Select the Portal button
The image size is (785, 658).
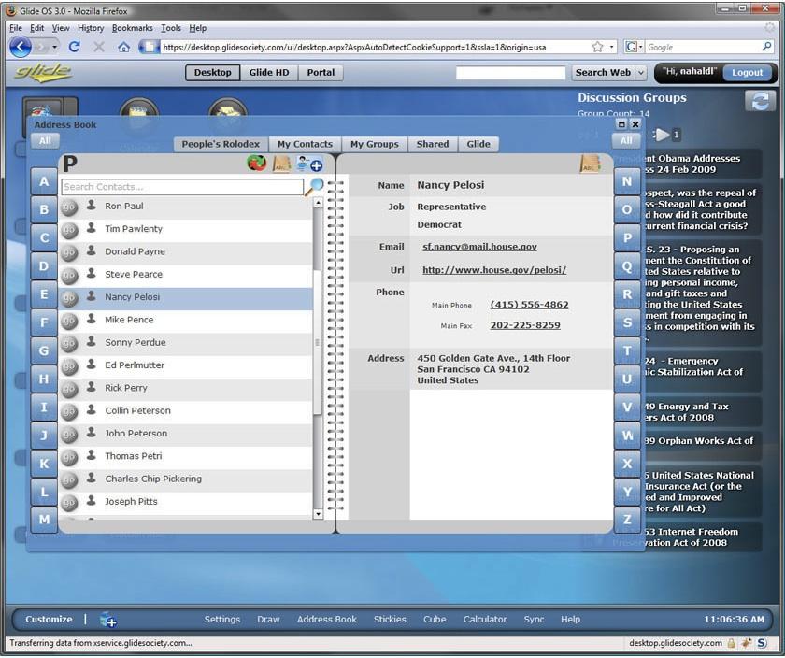tap(321, 73)
